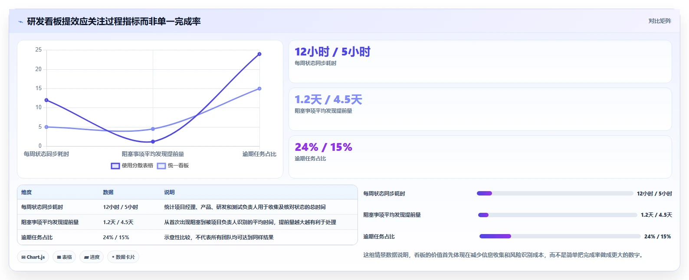Screen dimensions: 689x280
Task: Click the 维度 table column header
Action: 26,192
